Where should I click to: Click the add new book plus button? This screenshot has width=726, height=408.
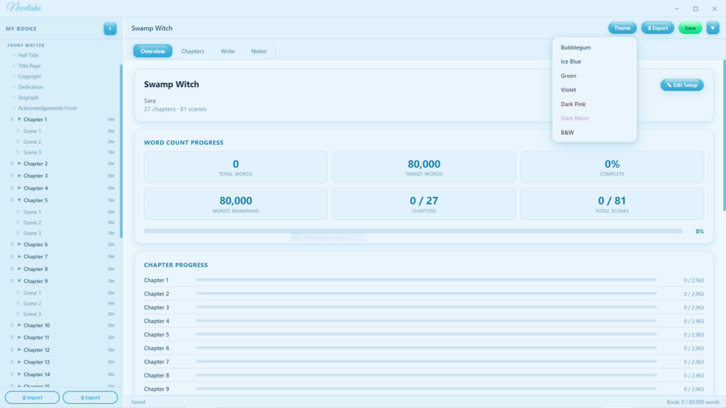coord(110,28)
